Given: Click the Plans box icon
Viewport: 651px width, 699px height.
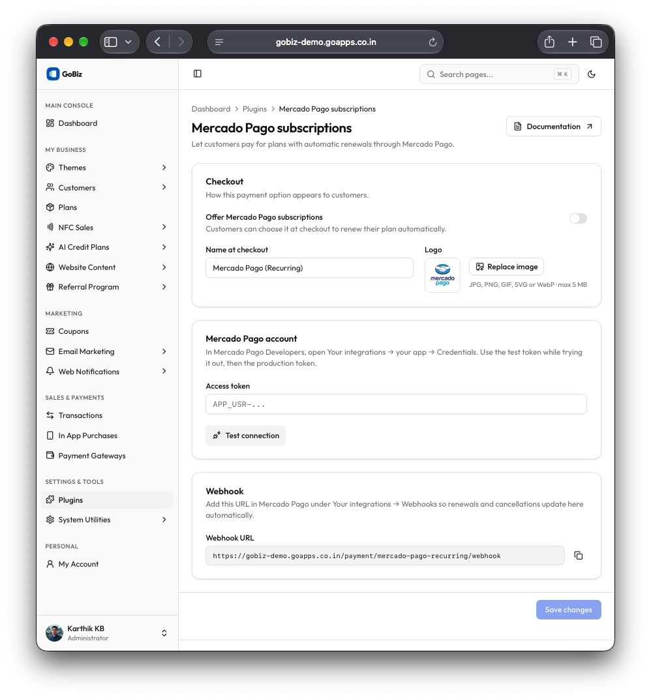Looking at the screenshot, I should click(x=50, y=207).
